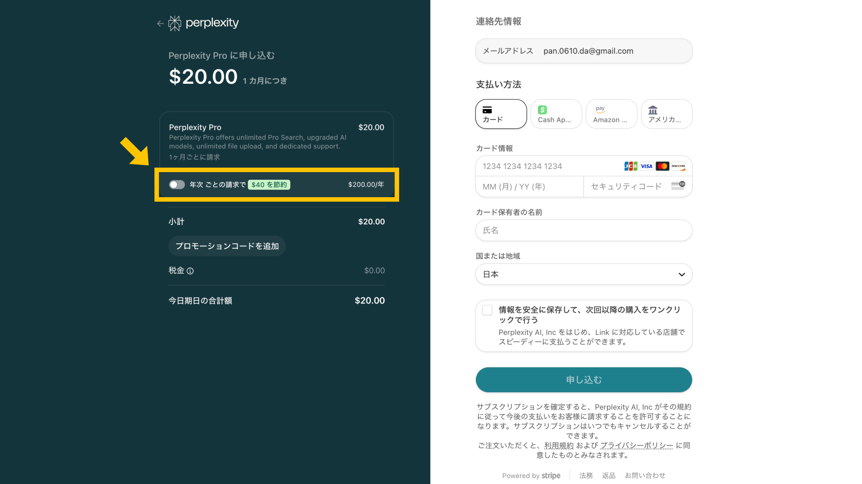The height and width of the screenshot is (484, 862).
Task: Open the 日本 country dropdown
Action: pos(584,274)
